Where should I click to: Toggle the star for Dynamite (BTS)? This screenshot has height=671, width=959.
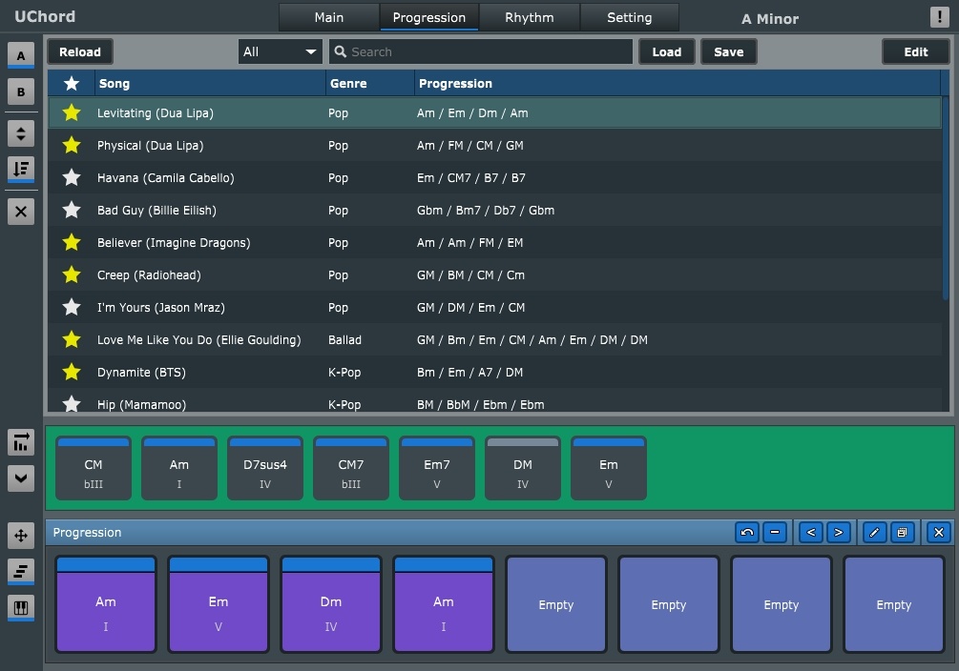click(x=72, y=372)
